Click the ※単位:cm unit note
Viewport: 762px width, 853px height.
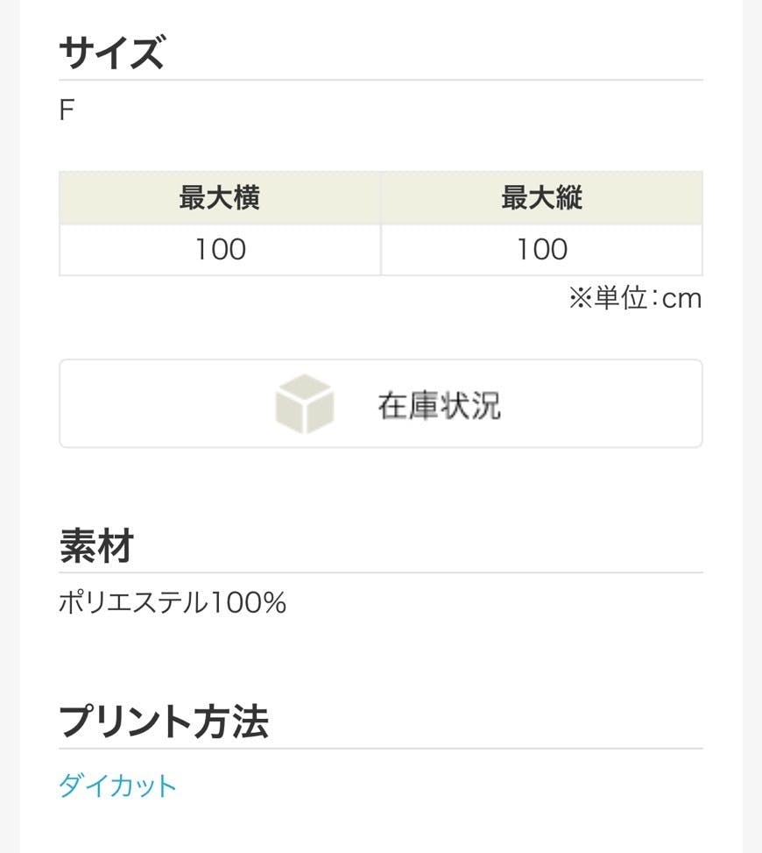click(x=635, y=299)
